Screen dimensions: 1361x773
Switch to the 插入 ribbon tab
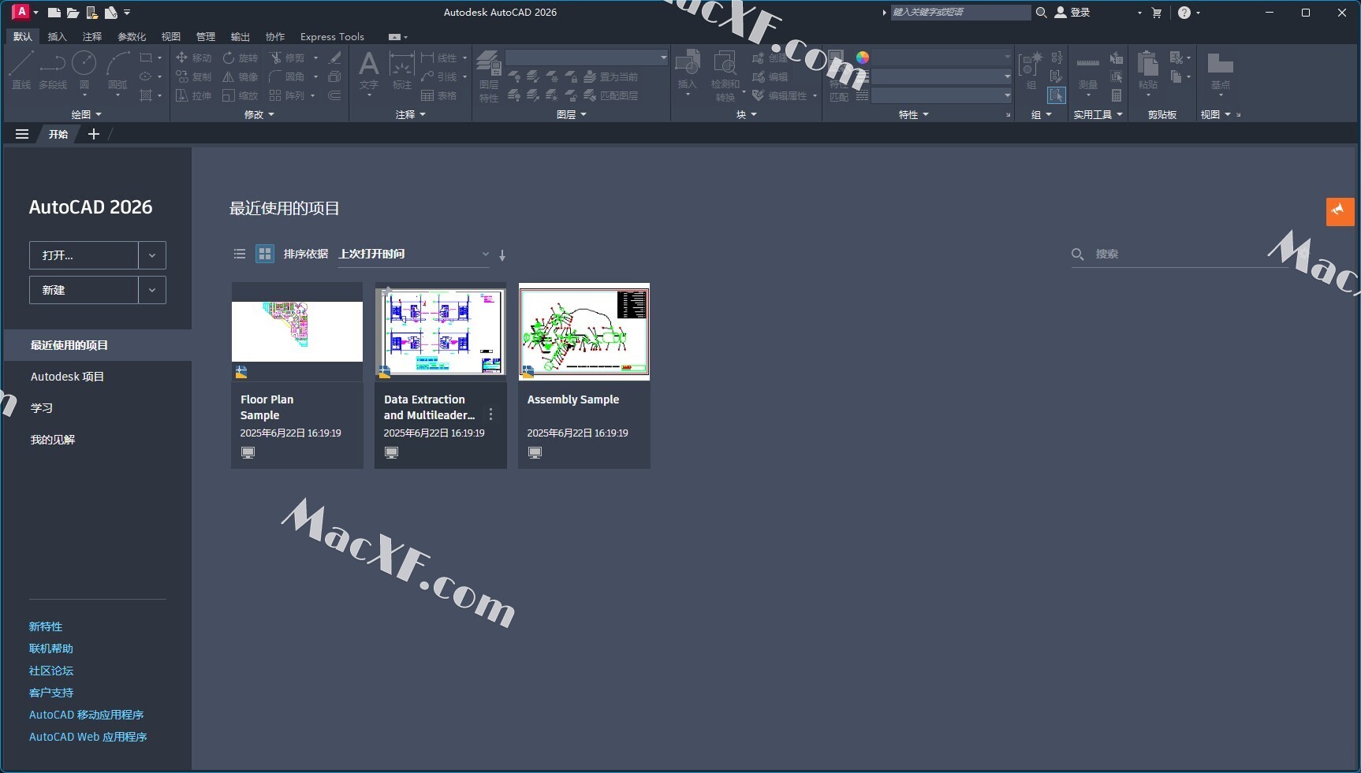point(58,37)
